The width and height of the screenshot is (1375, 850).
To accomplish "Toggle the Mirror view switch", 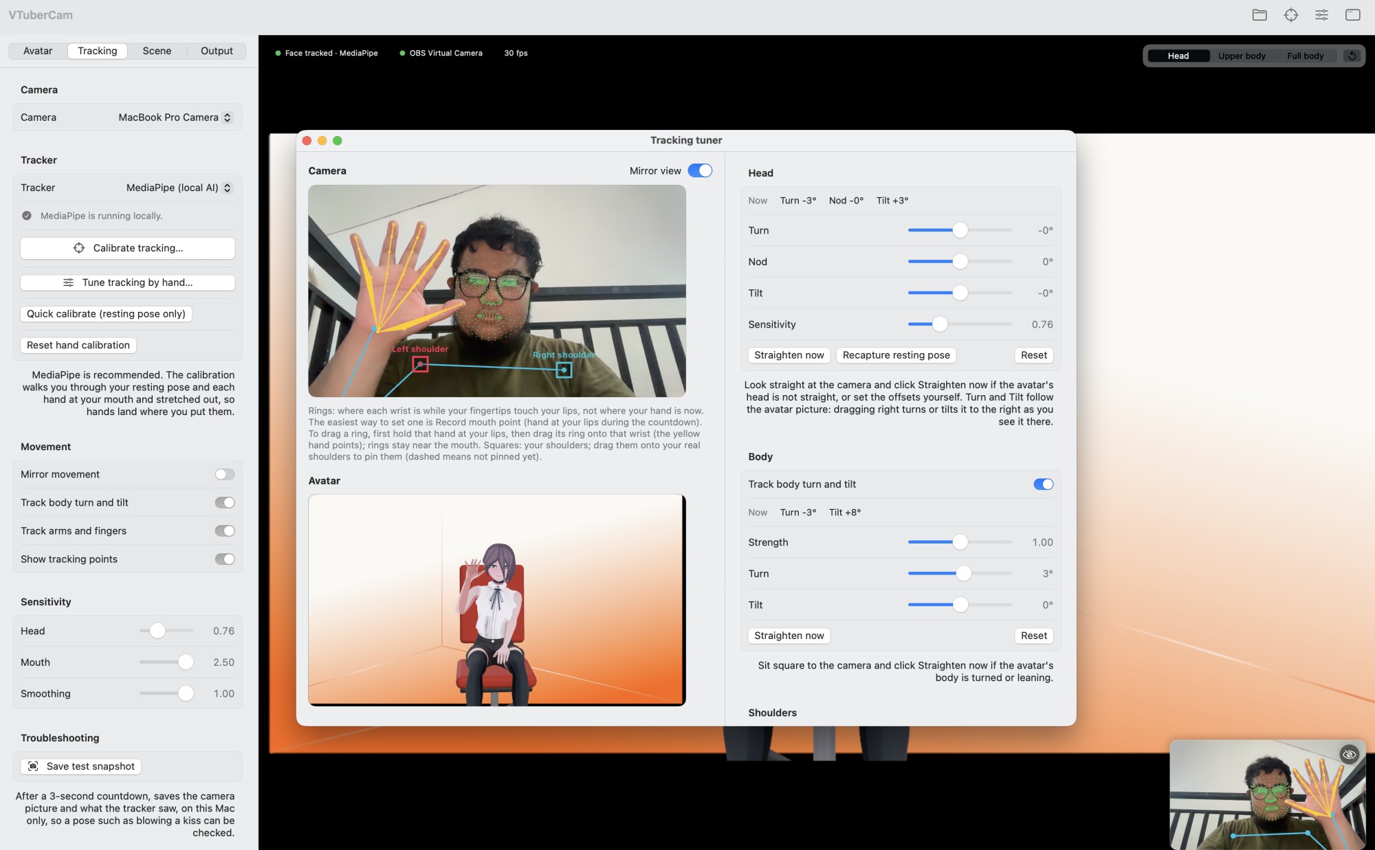I will (x=700, y=170).
